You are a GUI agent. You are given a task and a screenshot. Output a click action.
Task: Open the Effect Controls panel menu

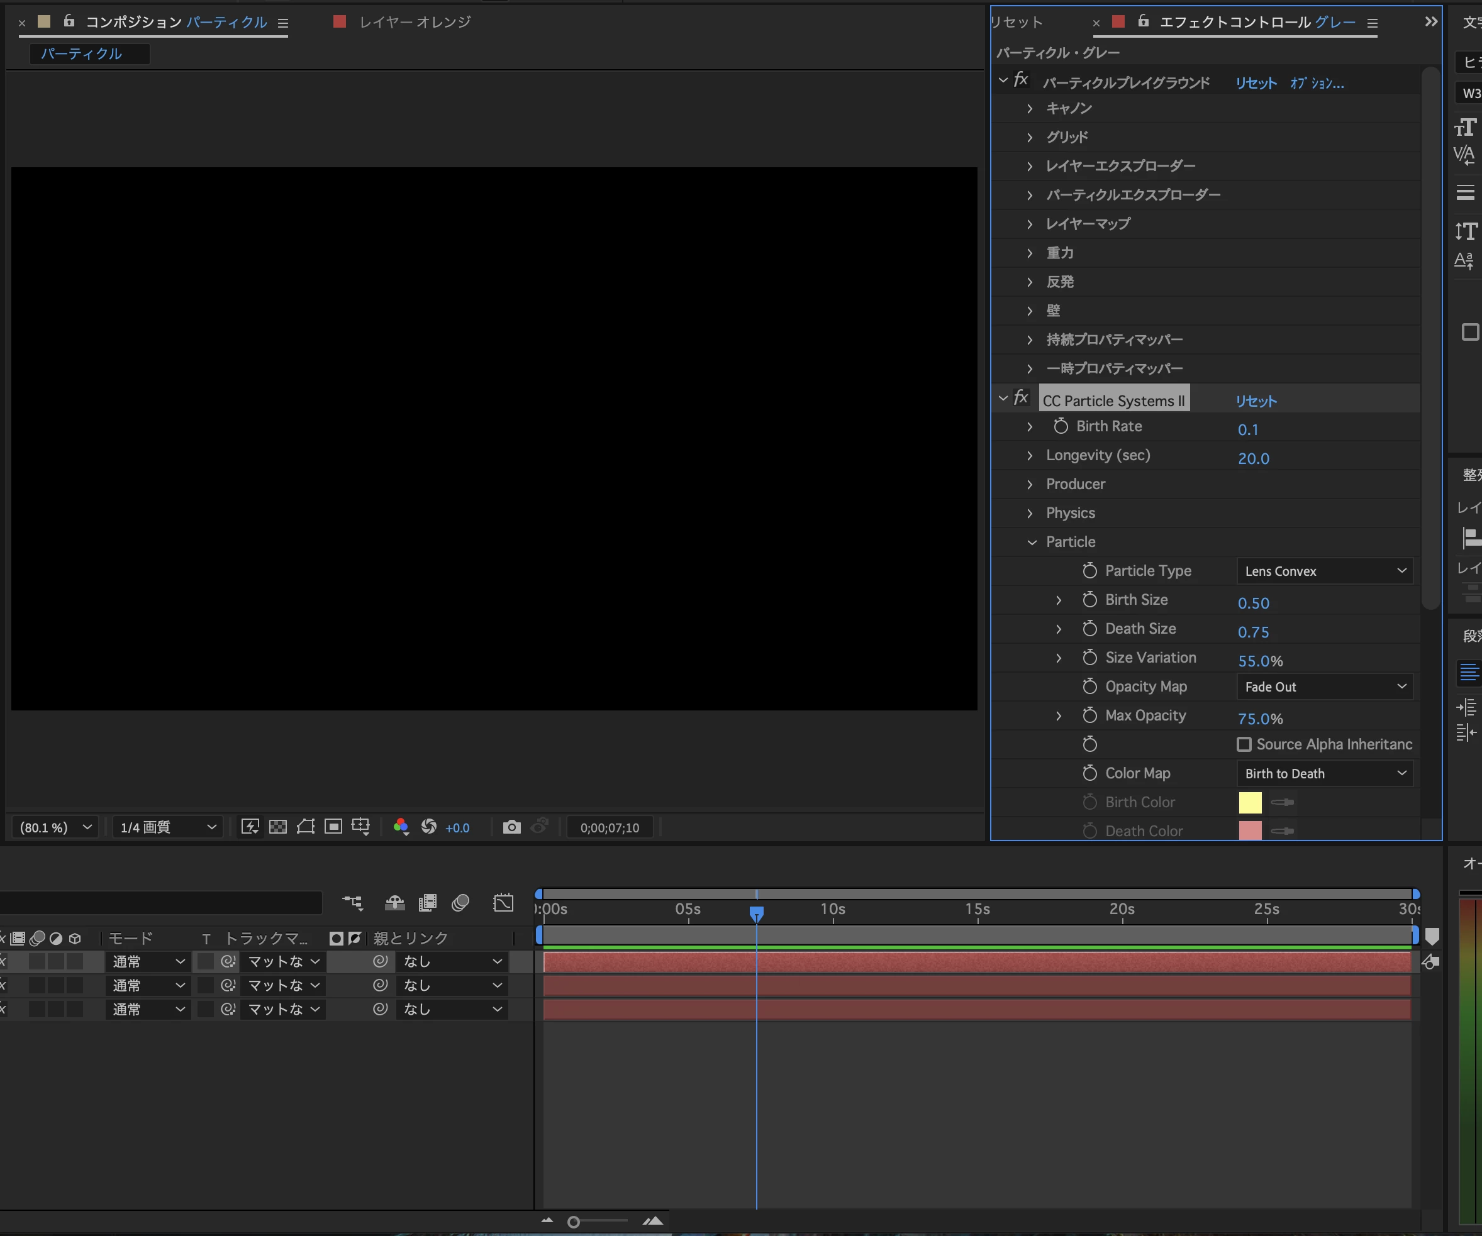coord(1373,23)
